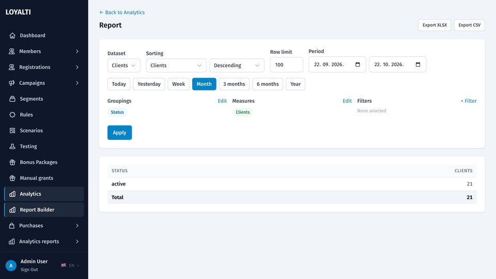Click the Members people icon
Screen dimensions: 496x279
[x=12, y=51]
